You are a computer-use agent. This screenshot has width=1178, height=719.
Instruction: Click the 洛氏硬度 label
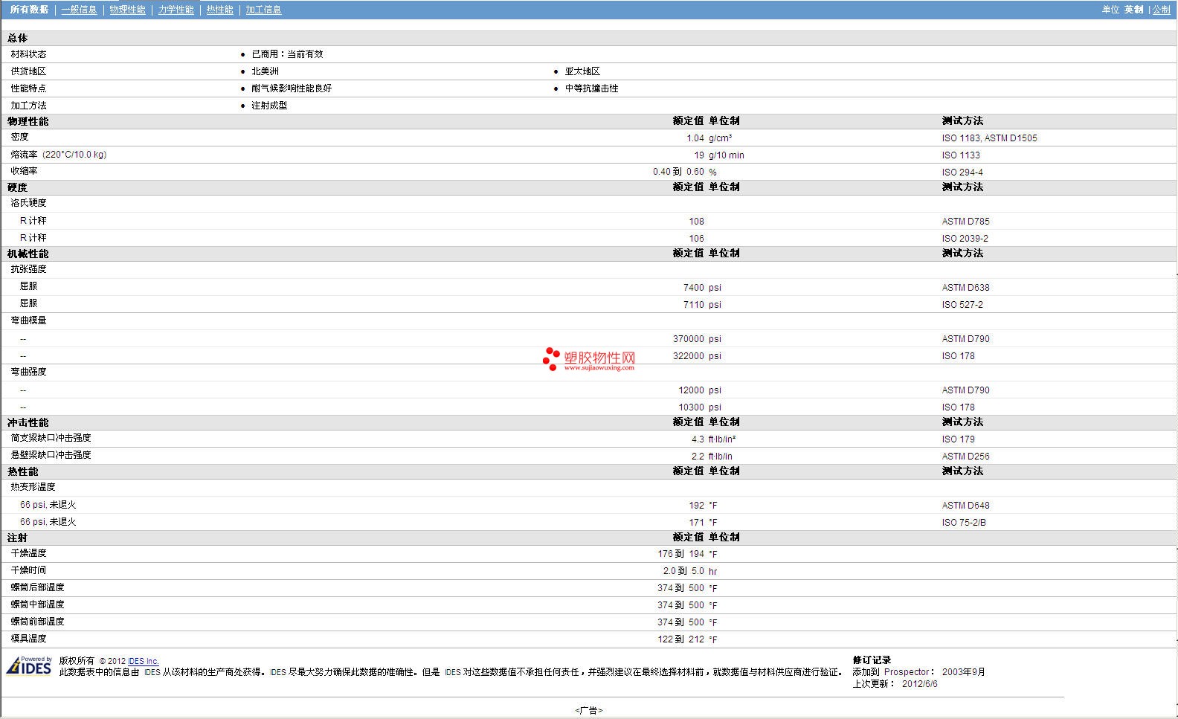[28, 203]
